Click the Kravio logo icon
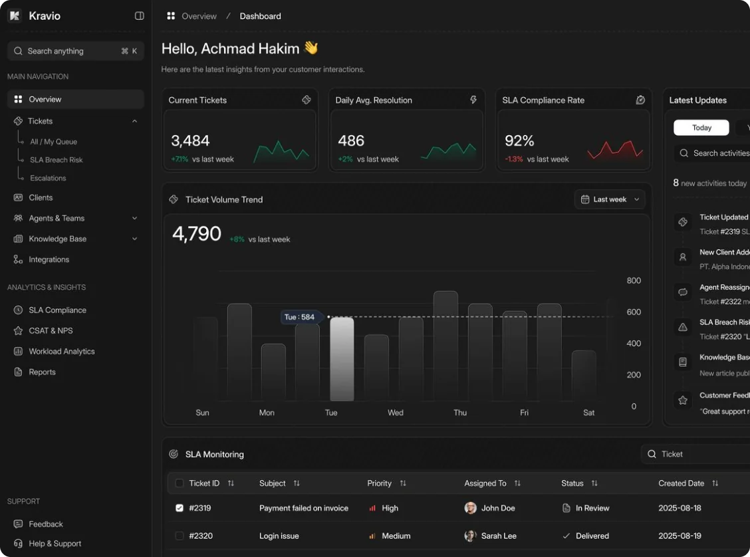The width and height of the screenshot is (750, 557). click(x=15, y=16)
